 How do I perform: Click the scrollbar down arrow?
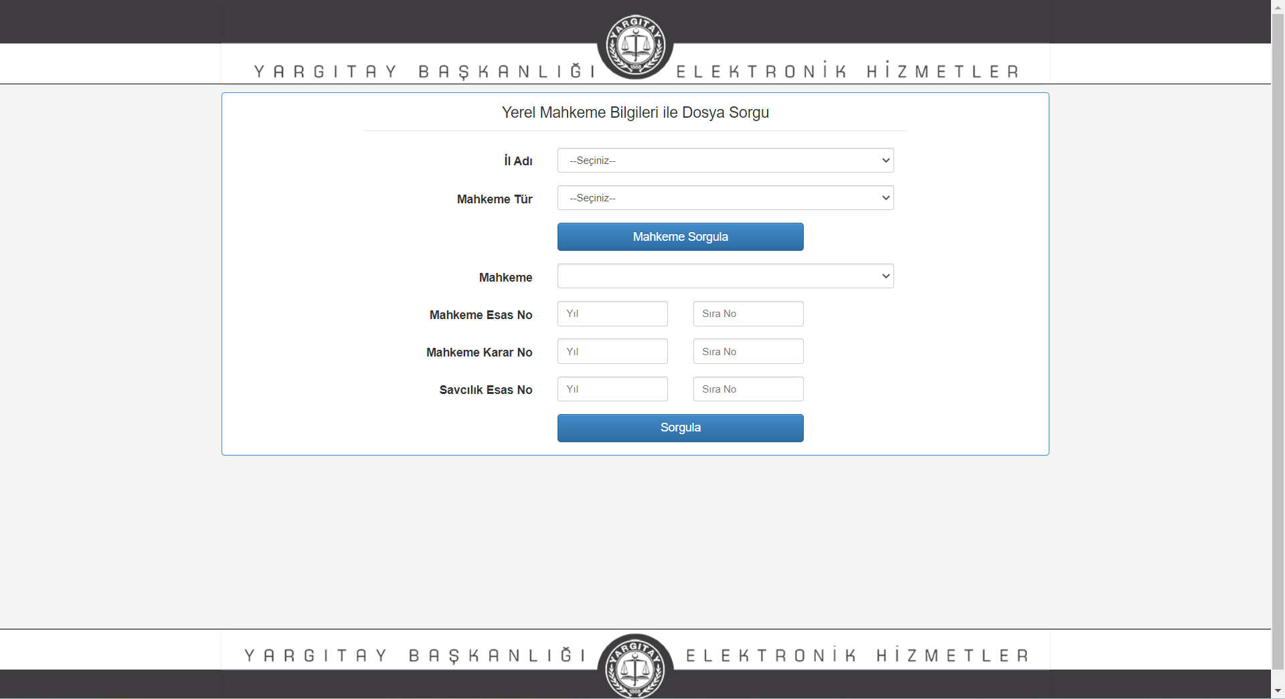[1278, 691]
